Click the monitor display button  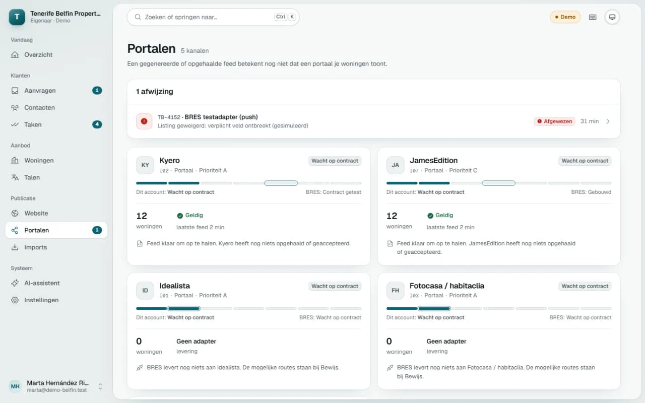[x=612, y=17]
